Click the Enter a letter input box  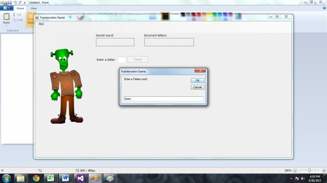click(122, 60)
